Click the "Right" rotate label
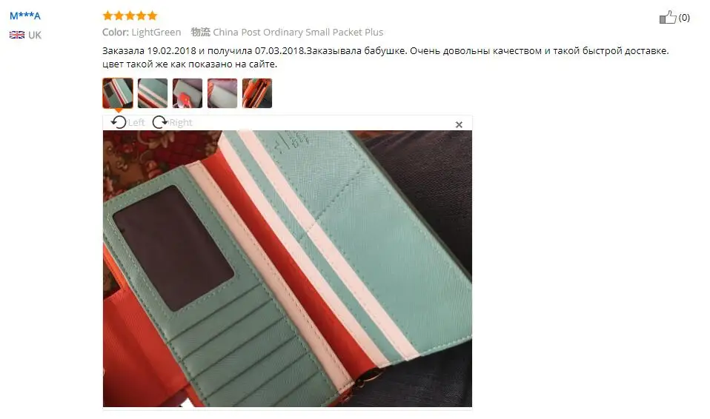 181,123
